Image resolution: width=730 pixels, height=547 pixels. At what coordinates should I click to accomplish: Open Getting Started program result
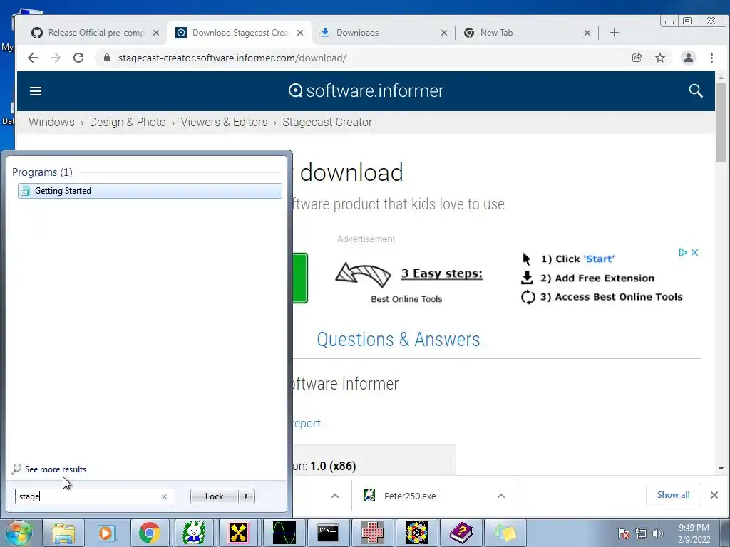150,191
